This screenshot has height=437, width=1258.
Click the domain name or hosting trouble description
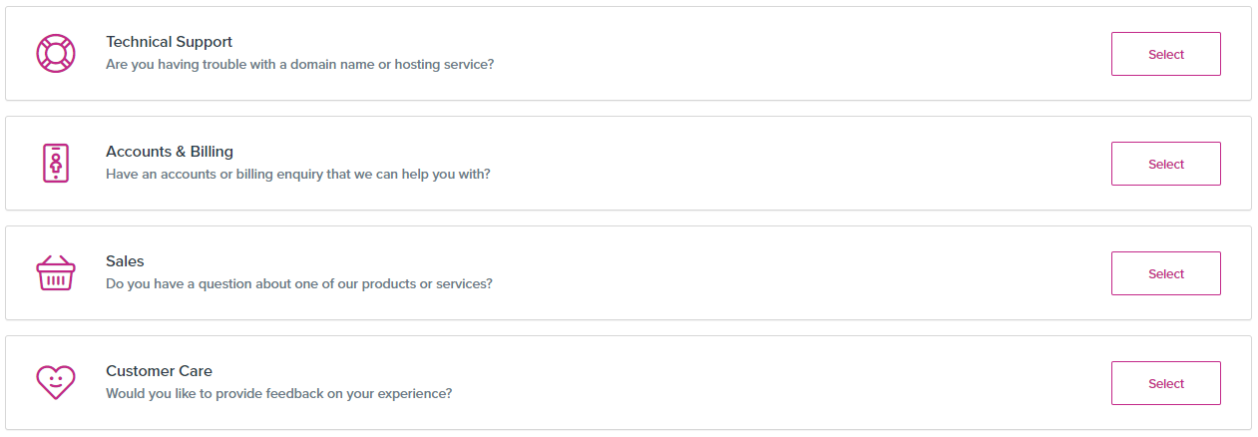click(299, 64)
